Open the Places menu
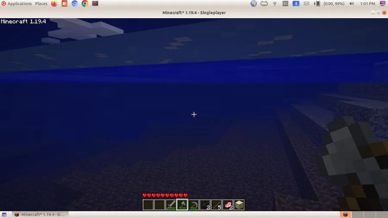The image size is (388, 218). [x=41, y=4]
